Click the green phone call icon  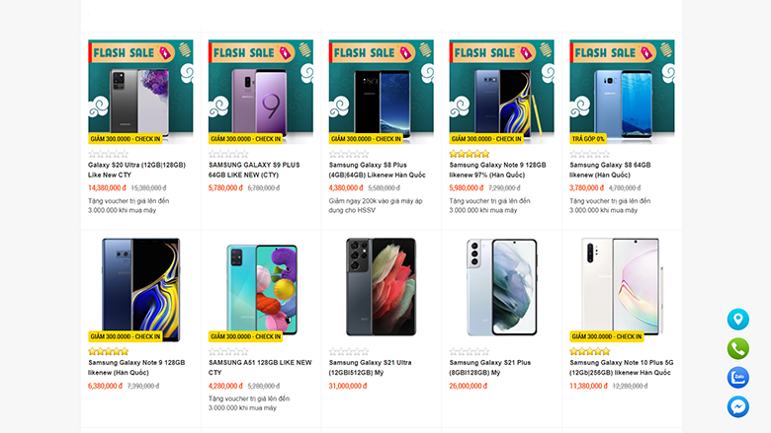[738, 348]
